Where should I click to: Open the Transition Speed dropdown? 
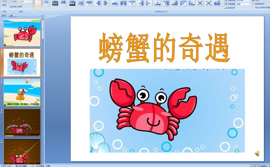pyautogui.click(x=243, y=4)
